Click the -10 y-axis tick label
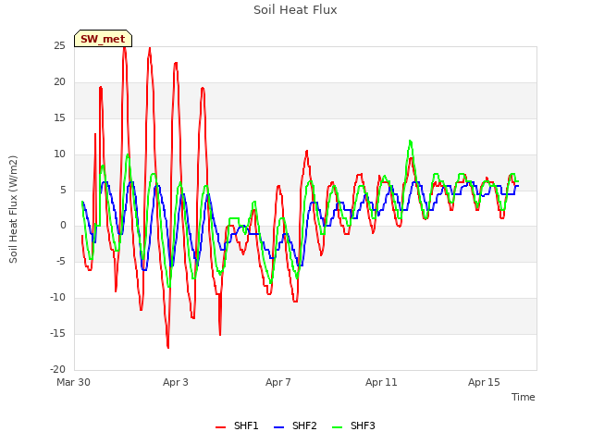This screenshot has height=444, width=592. [x=58, y=298]
